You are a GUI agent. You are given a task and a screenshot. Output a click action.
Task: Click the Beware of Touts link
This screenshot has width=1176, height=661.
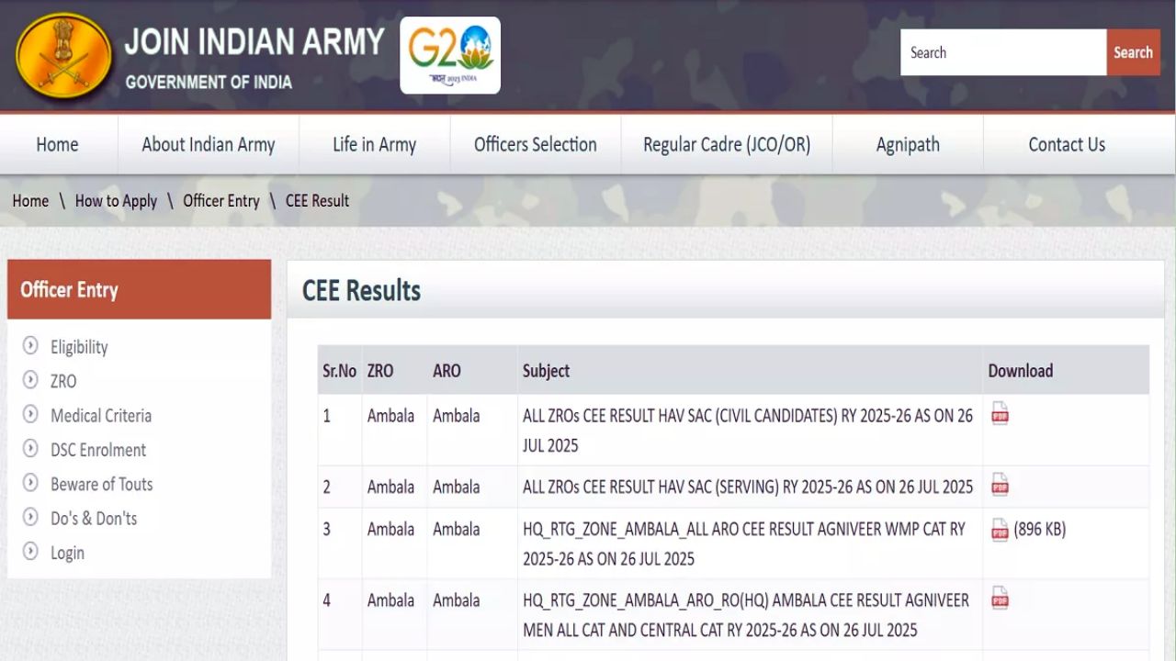coord(102,484)
